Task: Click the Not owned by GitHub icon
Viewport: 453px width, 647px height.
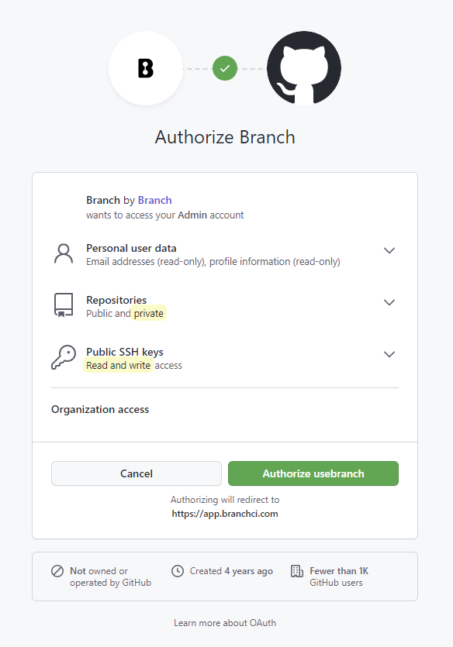Action: tap(57, 571)
